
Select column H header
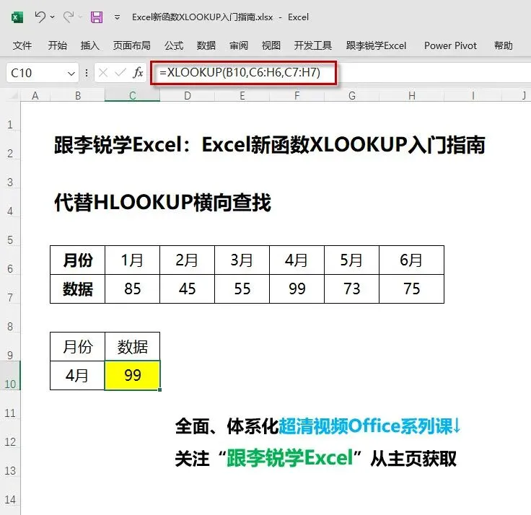pos(411,96)
